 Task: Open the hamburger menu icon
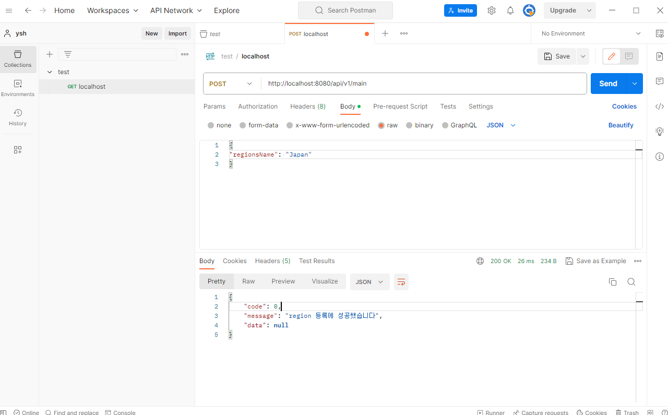[x=8, y=10]
